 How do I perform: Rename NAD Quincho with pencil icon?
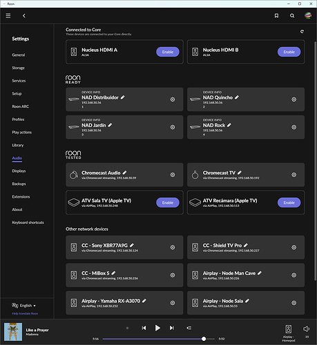coord(237,97)
